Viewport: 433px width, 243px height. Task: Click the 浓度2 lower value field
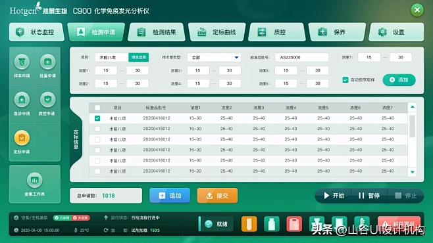pyautogui.click(x=106, y=83)
